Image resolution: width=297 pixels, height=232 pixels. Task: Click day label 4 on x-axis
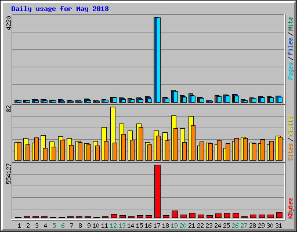point(45,226)
